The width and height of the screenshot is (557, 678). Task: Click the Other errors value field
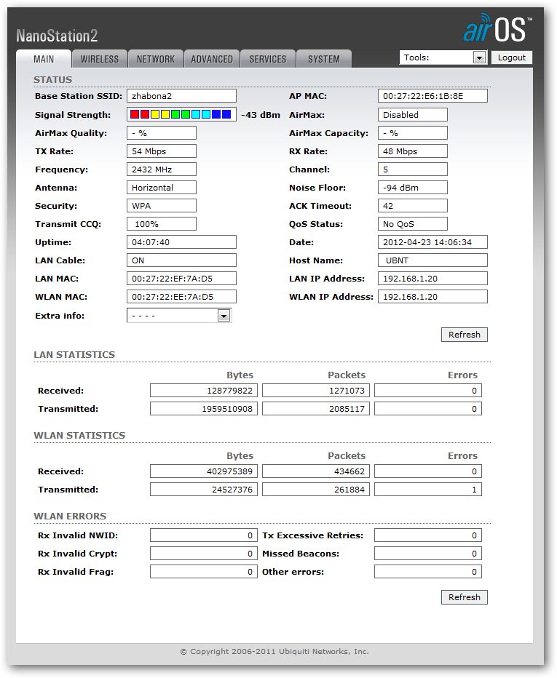[x=428, y=572]
